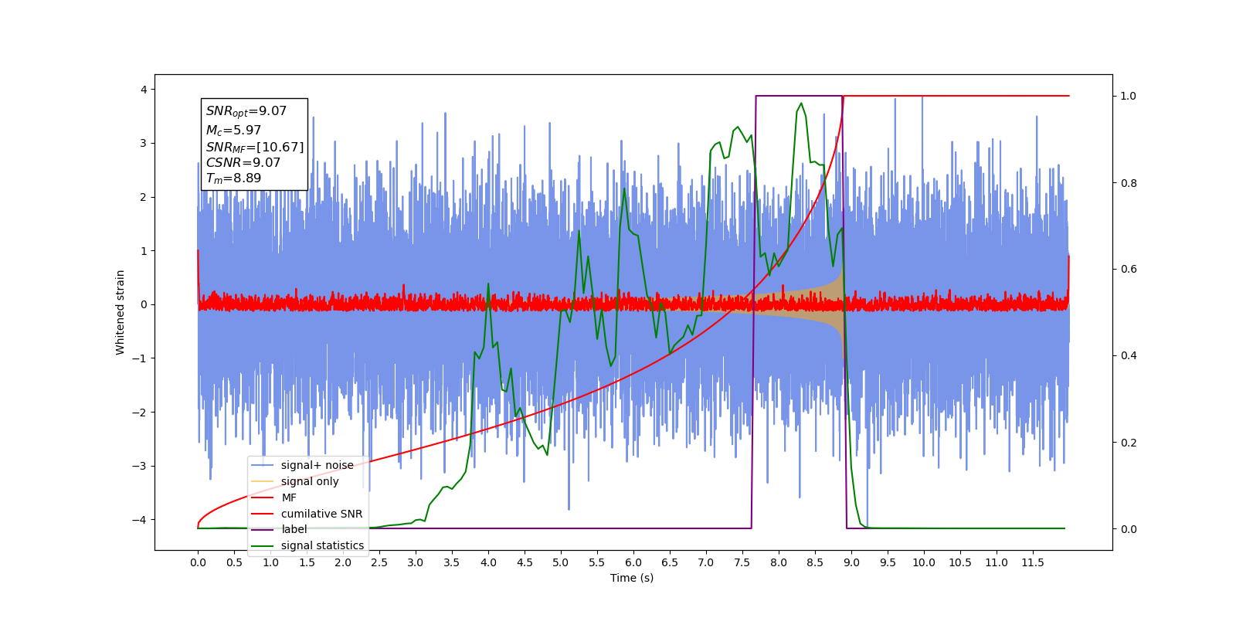Click the x-axis tick label 5.5
The height and width of the screenshot is (618, 1236).
tap(597, 562)
